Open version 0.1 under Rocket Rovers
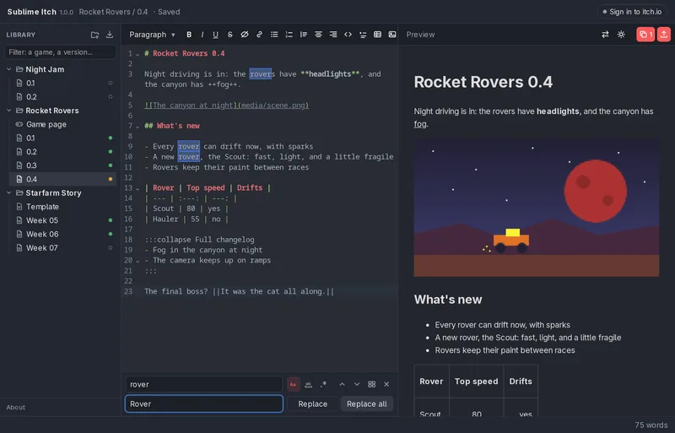Viewport: 675px width, 433px height. [x=62, y=138]
